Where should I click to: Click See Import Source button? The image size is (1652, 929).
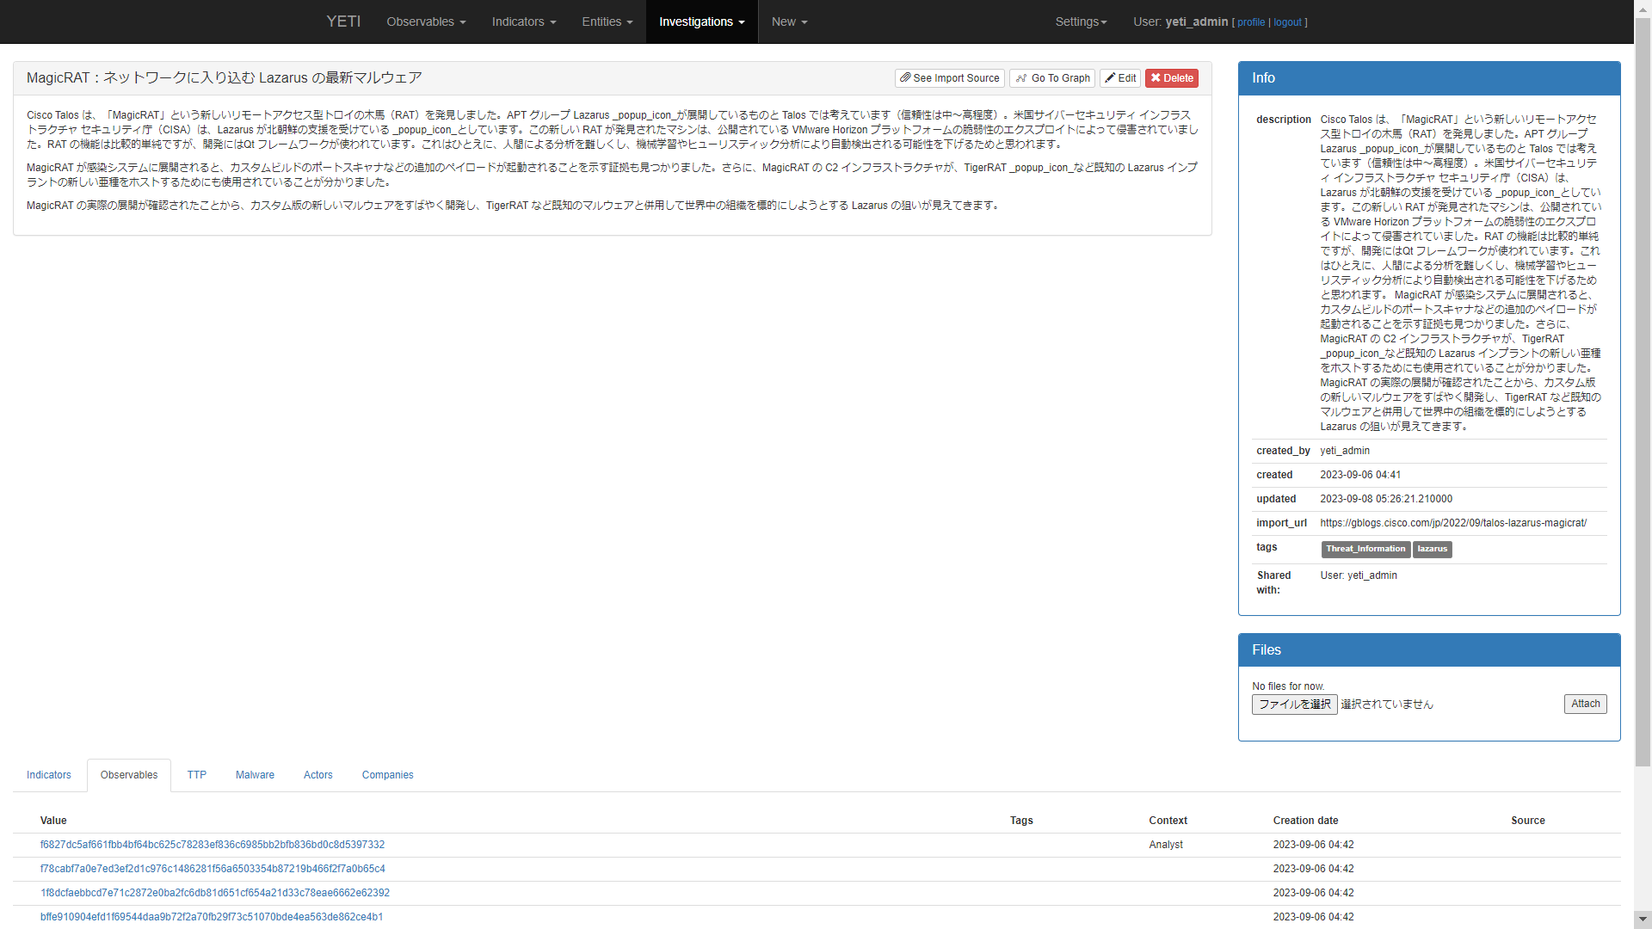coord(950,78)
